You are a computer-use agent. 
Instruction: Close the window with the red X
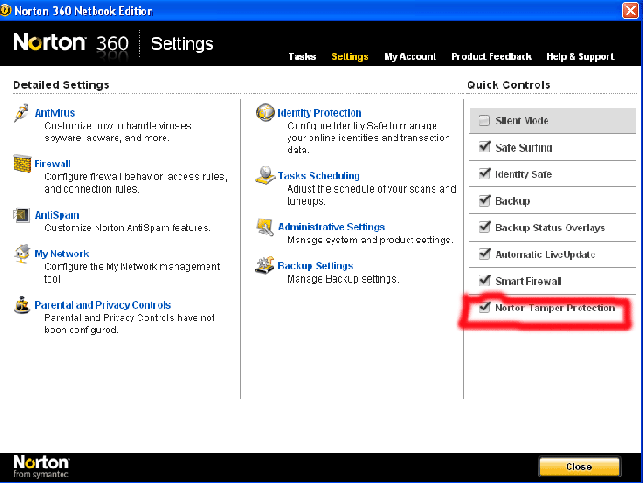(631, 10)
